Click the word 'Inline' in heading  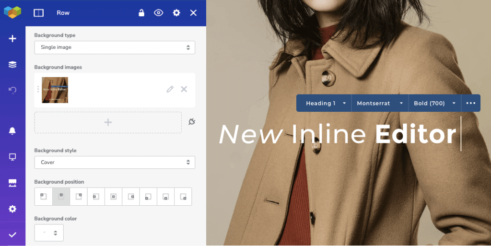(x=329, y=134)
